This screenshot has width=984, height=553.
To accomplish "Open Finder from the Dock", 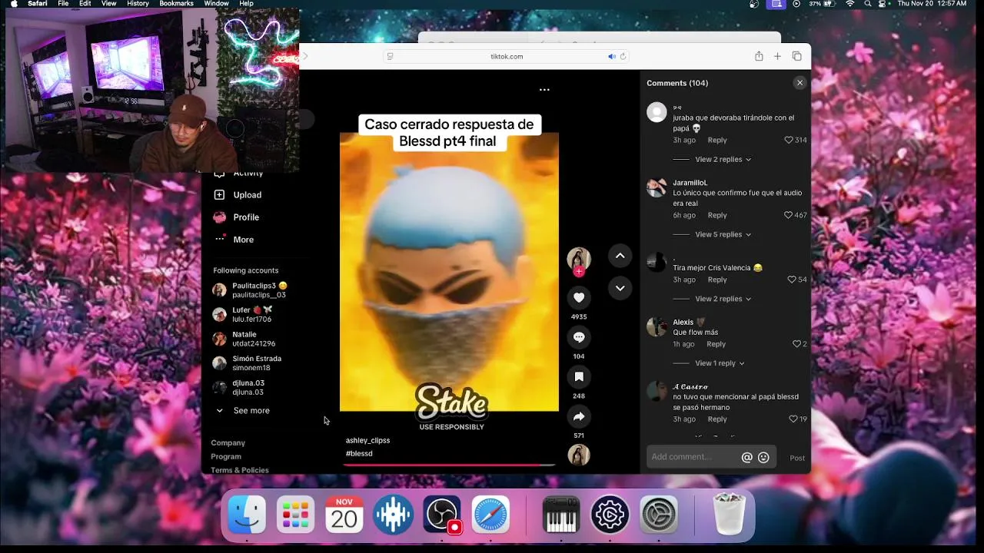I will point(247,514).
